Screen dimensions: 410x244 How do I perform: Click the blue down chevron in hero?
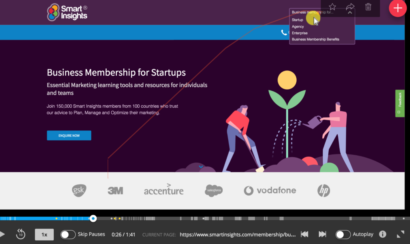click(201, 167)
